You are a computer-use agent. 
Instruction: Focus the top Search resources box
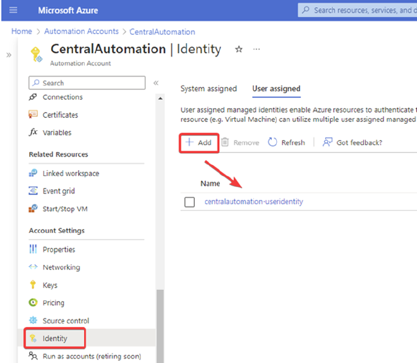pos(358,10)
